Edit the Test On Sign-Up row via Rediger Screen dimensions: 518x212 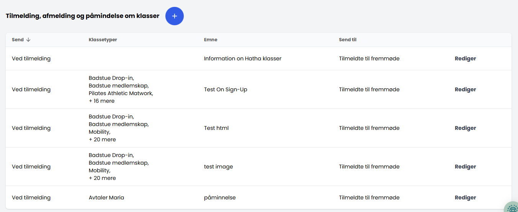pos(465,89)
